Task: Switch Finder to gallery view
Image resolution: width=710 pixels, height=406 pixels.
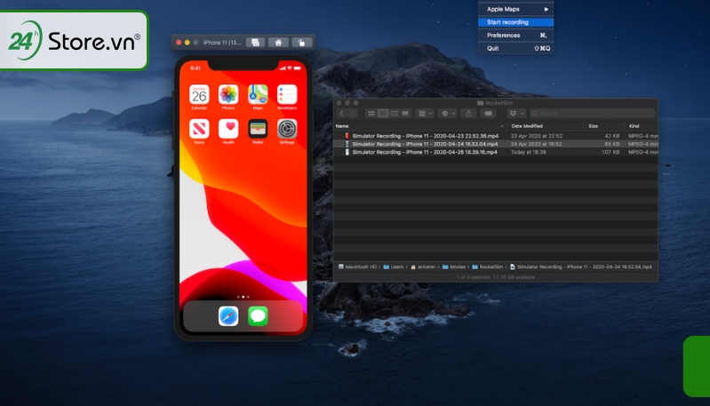Action: [405, 113]
